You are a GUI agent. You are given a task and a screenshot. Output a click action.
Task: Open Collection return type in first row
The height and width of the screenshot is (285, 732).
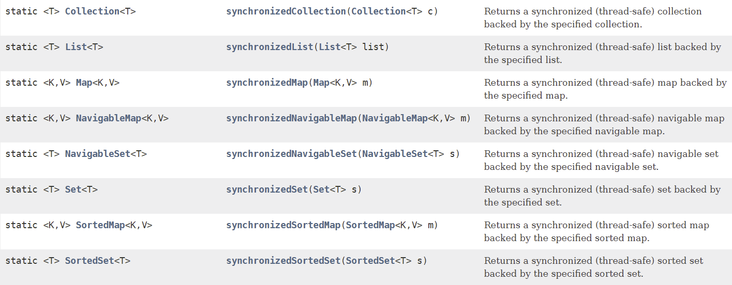pos(92,11)
